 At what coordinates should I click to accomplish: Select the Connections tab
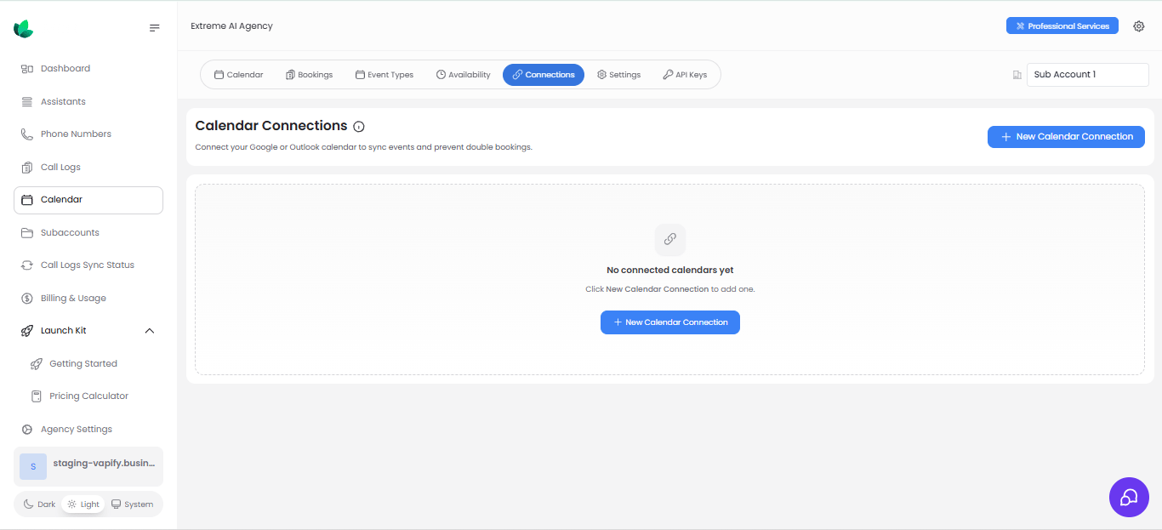[x=544, y=75]
